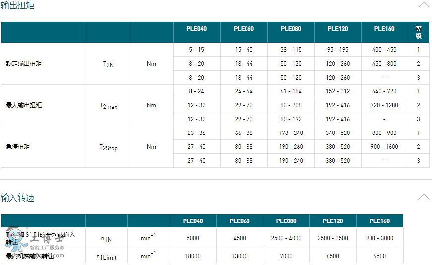Select PLE160 header in torque table
Screen dimensions: 432x265
[x=384, y=29]
